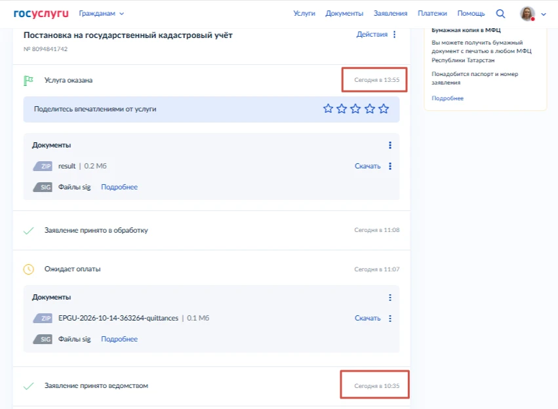Open more options for the result file

click(390, 166)
